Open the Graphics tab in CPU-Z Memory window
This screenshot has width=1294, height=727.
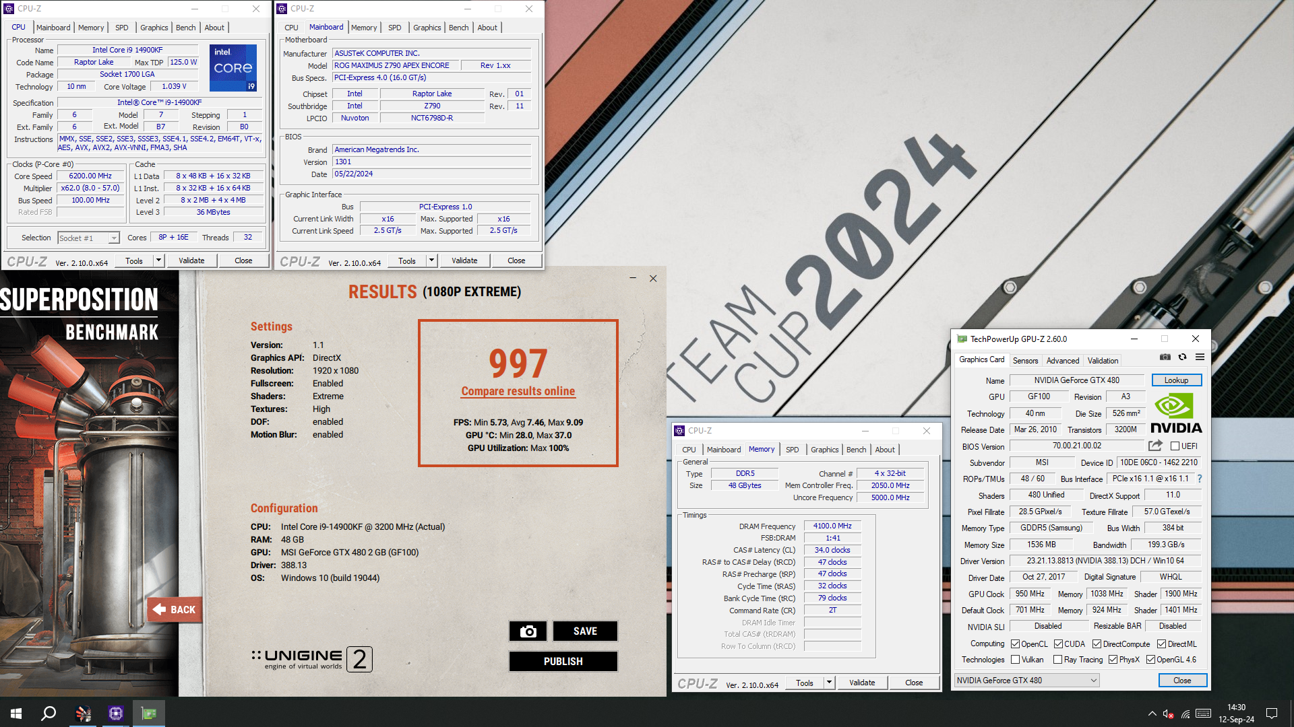(x=825, y=450)
